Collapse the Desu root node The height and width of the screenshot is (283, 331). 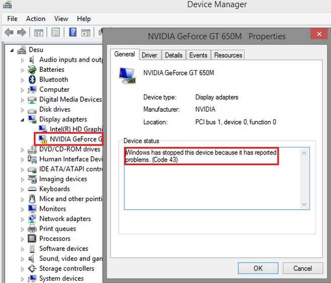pos(12,50)
